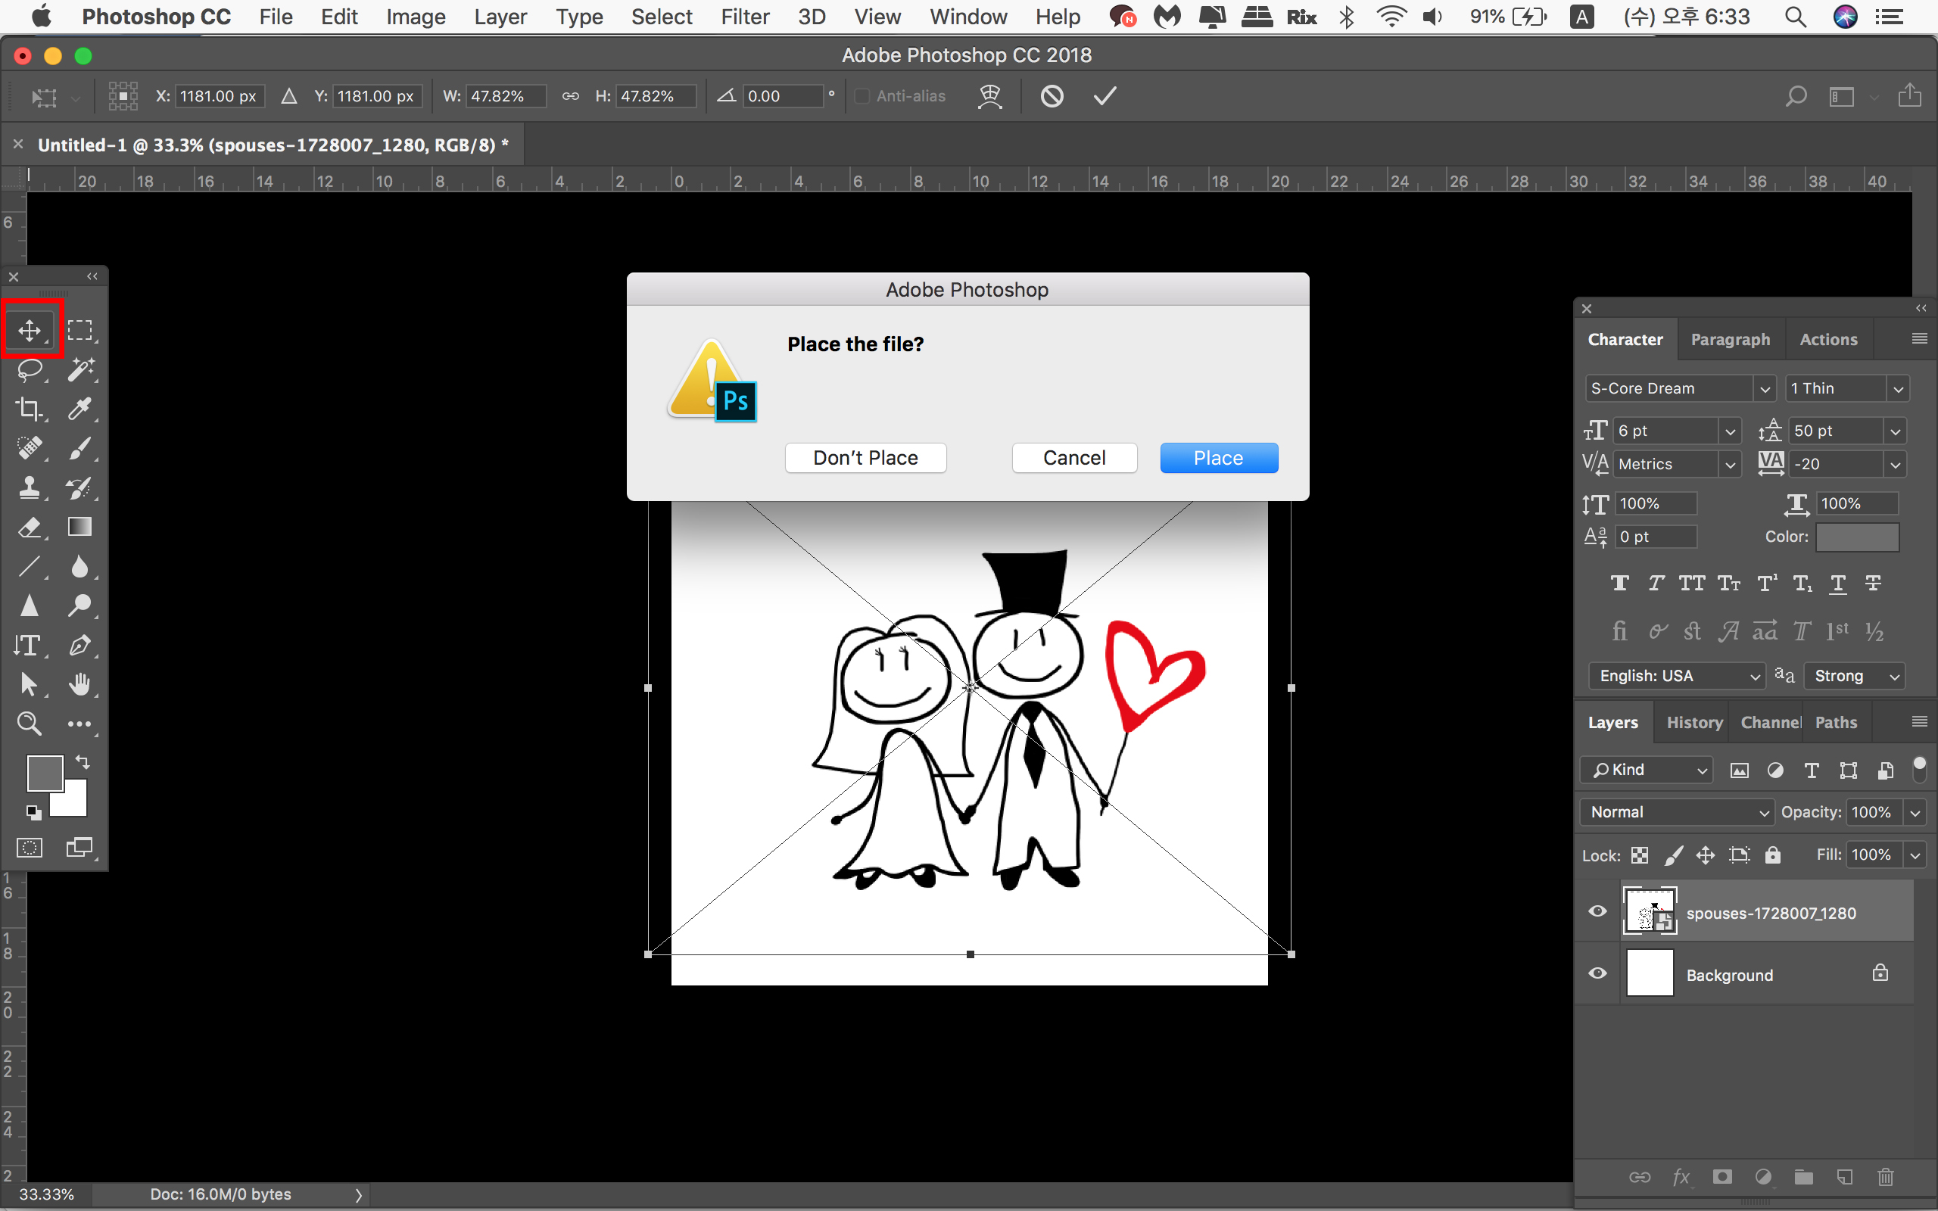This screenshot has width=1938, height=1211.
Task: Hide the Background layer
Action: [1597, 974]
